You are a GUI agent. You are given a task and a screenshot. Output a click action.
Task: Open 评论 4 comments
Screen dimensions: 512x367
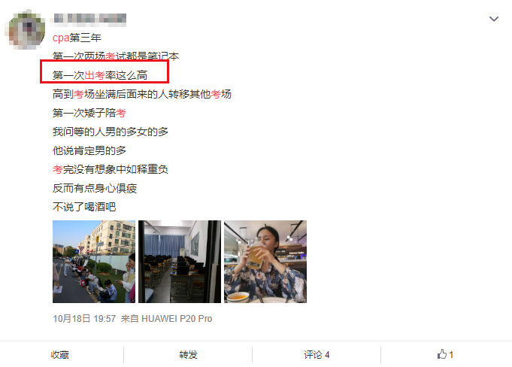tap(317, 355)
